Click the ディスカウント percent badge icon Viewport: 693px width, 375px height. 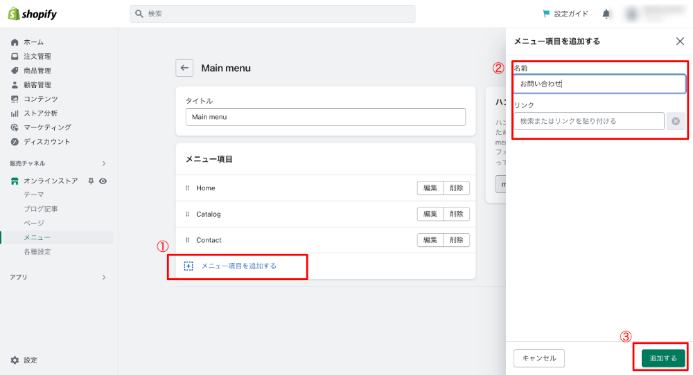(x=15, y=142)
